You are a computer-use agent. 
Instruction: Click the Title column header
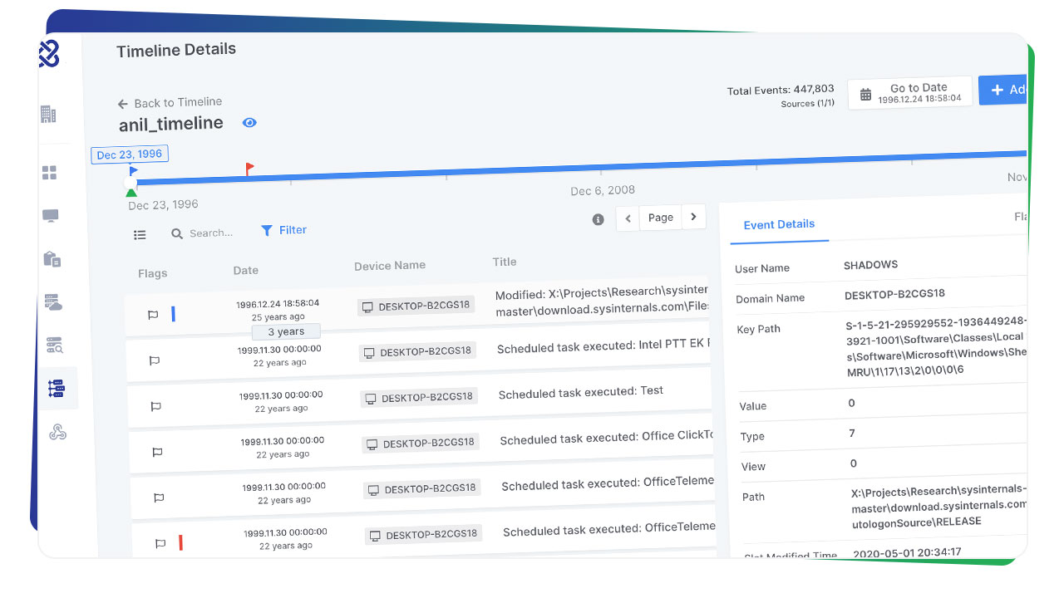coord(504,262)
